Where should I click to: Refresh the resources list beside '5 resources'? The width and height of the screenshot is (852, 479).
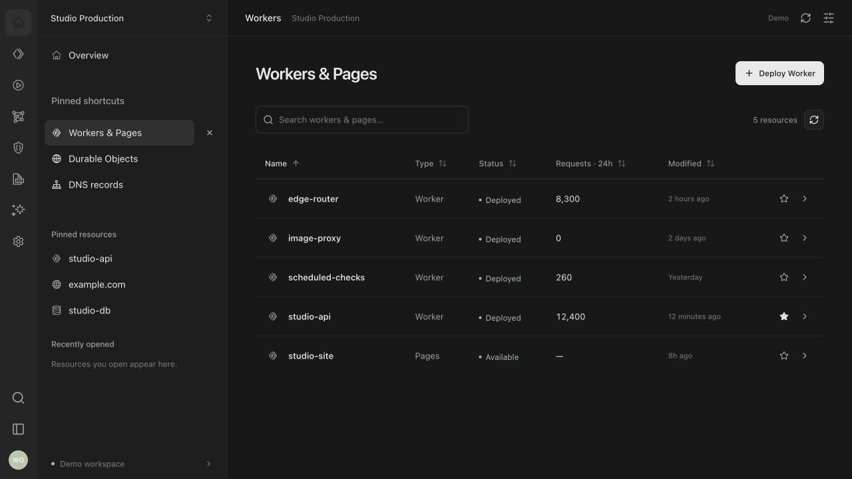coord(814,120)
